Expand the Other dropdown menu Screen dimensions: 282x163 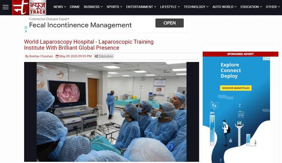[273, 7]
